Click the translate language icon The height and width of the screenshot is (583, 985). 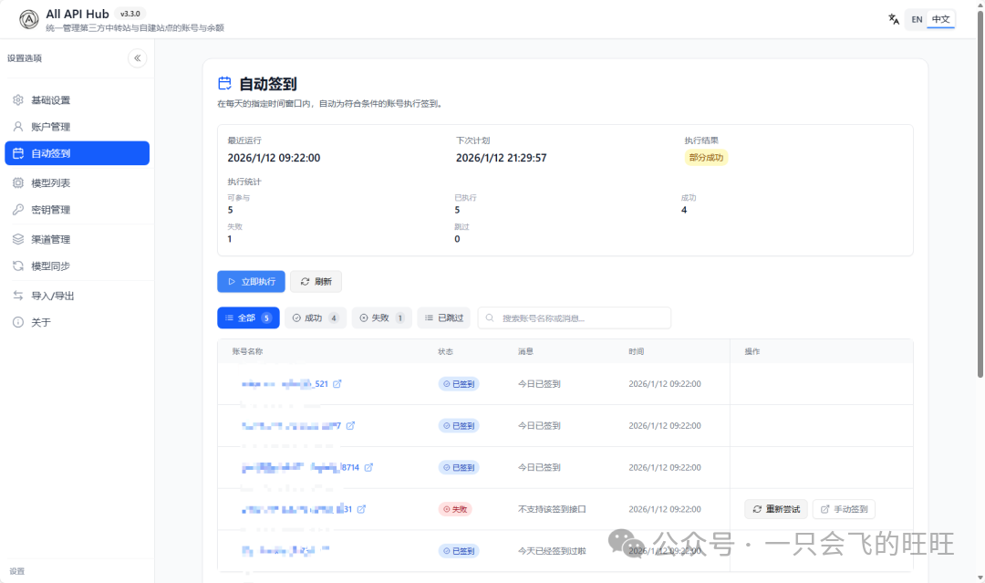(894, 19)
